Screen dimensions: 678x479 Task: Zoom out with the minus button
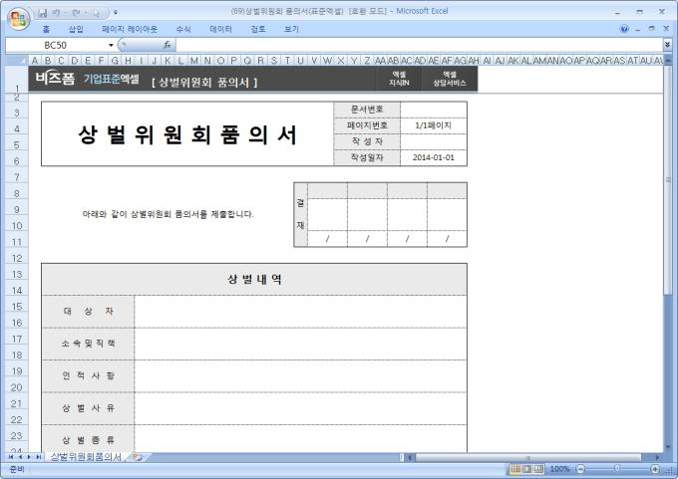point(580,469)
